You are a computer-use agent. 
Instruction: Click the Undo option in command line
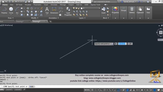point(32,86)
